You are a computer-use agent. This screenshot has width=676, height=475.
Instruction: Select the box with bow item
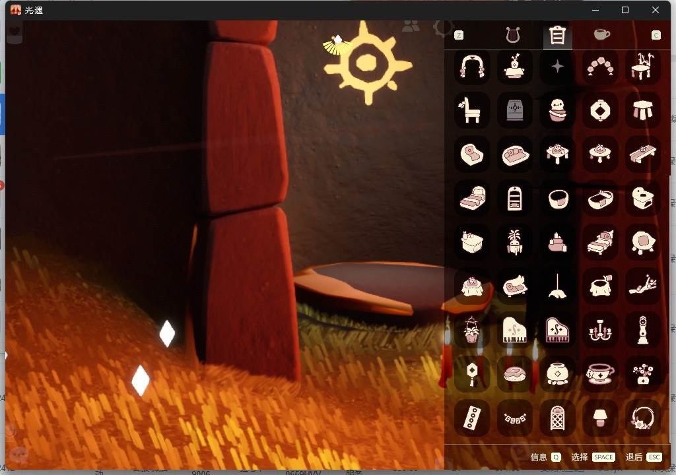pos(472,242)
